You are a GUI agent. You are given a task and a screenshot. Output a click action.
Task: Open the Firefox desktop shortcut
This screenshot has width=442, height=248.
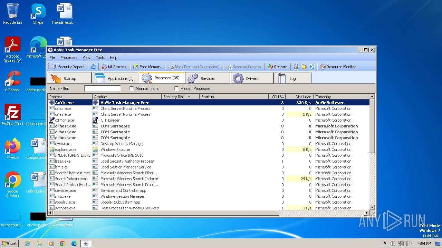click(12, 149)
